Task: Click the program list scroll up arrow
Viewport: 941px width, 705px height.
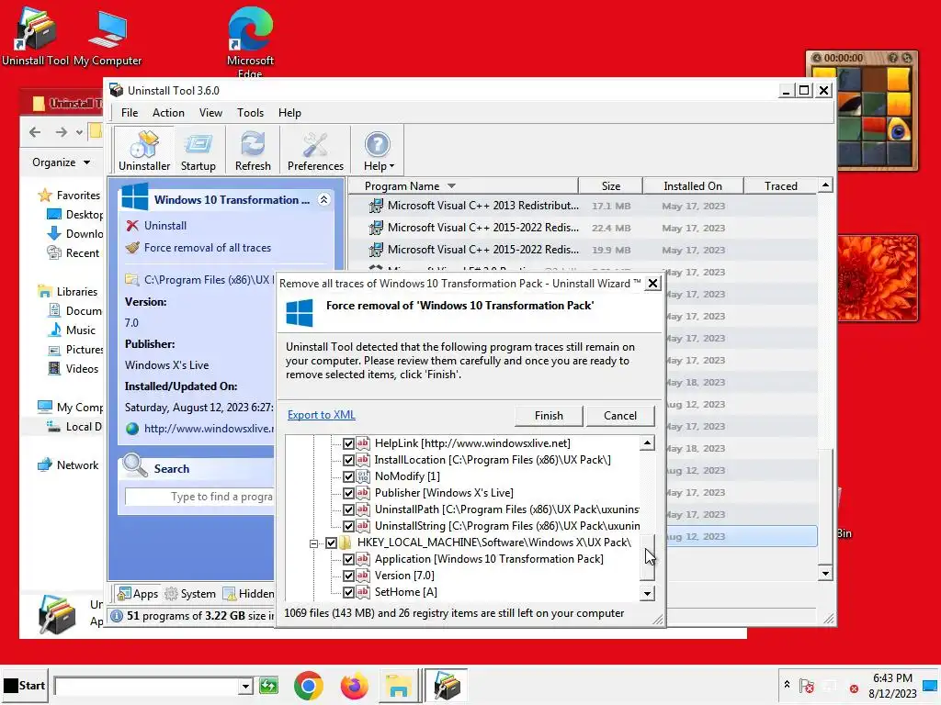Action: coord(825,185)
